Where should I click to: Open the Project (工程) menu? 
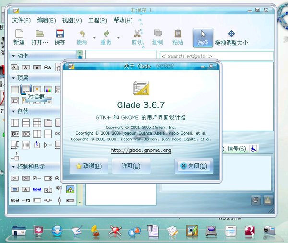[x=97, y=20]
